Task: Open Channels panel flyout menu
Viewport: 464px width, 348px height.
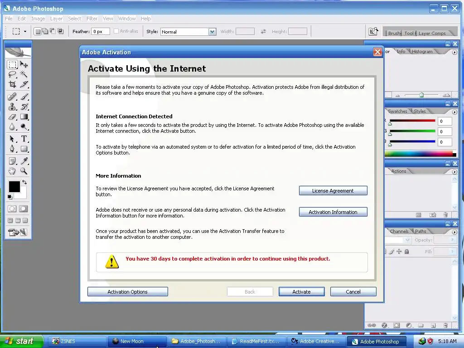Action: (454, 232)
